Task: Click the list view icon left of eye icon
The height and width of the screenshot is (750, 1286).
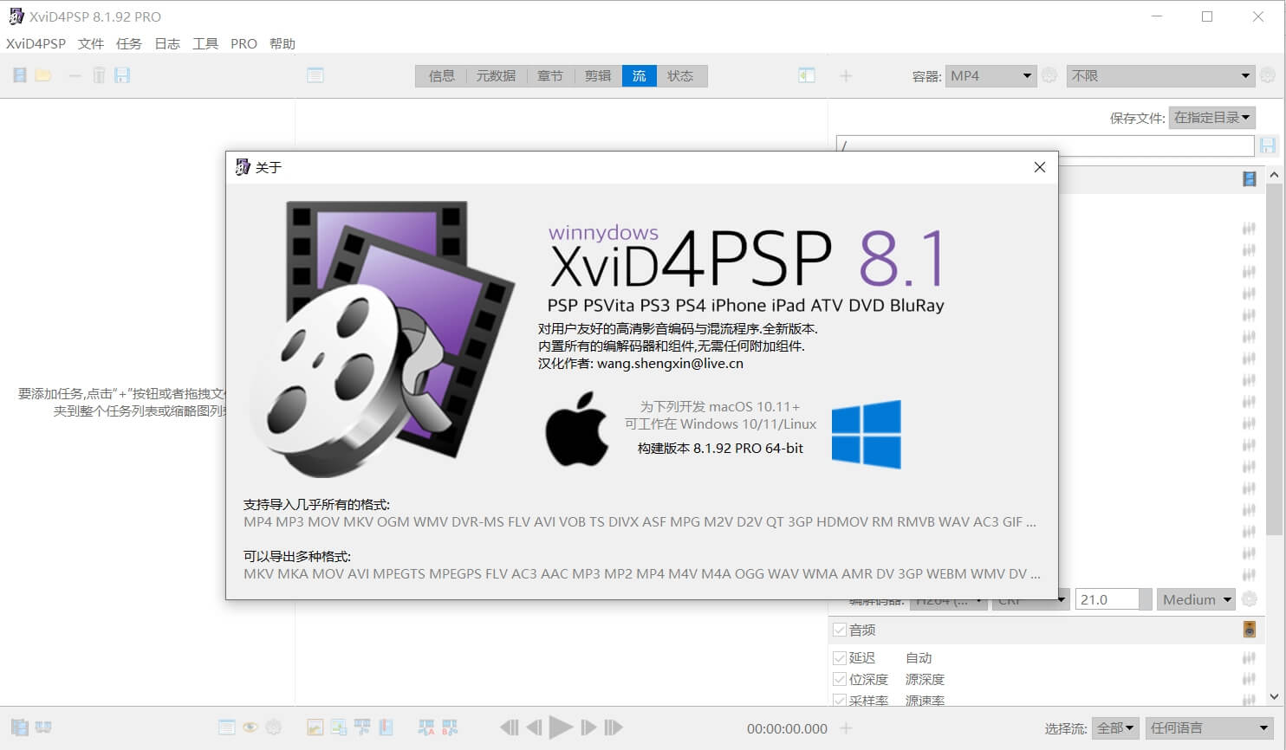Action: tap(227, 727)
